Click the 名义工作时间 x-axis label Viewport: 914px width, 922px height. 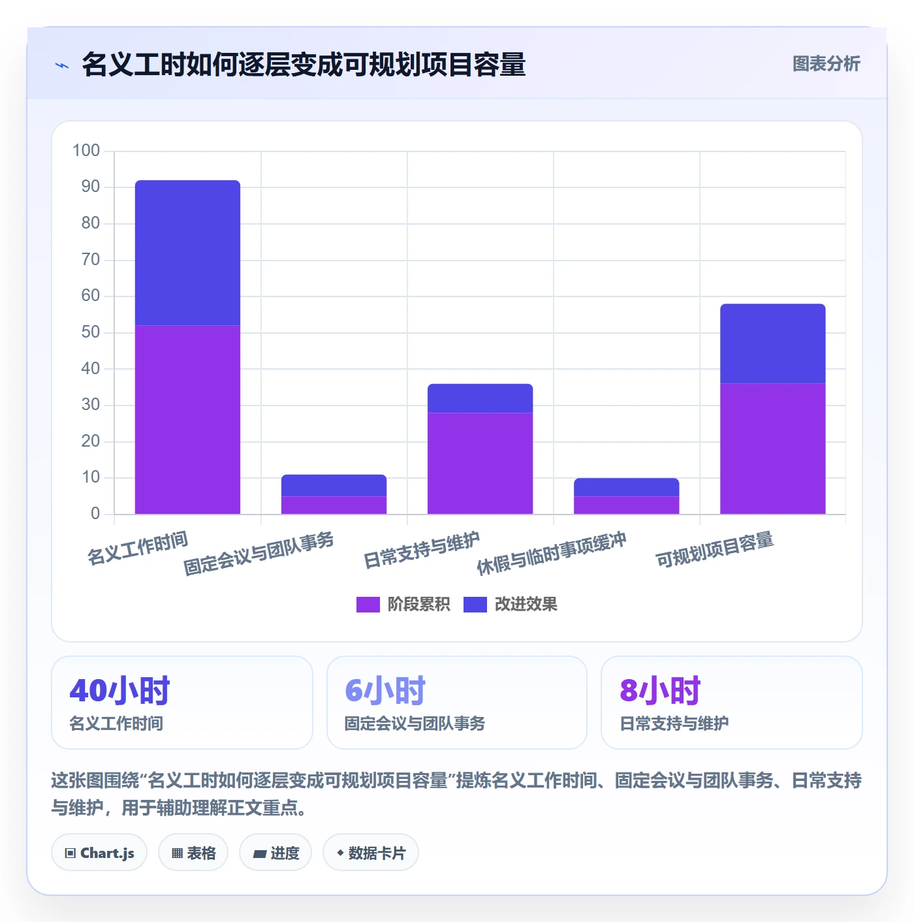[x=138, y=548]
